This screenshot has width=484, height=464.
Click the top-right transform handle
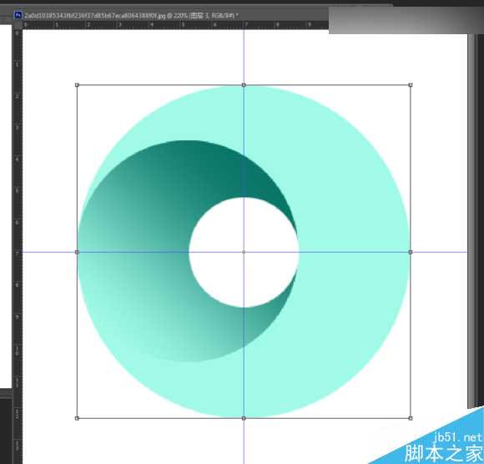[411, 85]
